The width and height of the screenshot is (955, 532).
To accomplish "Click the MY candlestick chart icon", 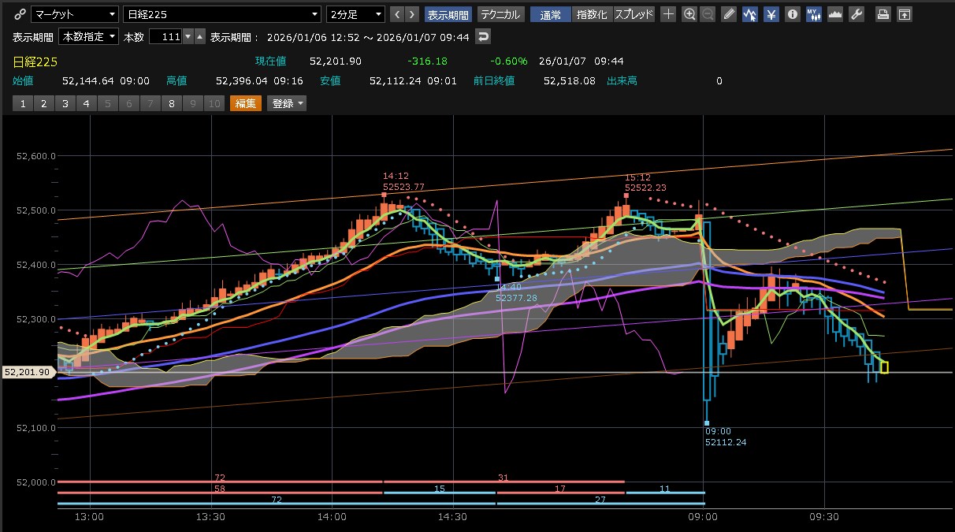I will pyautogui.click(x=814, y=14).
